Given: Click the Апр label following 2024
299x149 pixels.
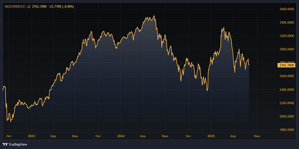Looking at the screenshot, I should [143, 136].
